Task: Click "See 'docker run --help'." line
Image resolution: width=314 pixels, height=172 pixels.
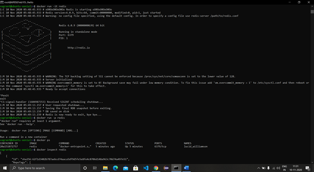Action: pyautogui.click(x=18, y=124)
